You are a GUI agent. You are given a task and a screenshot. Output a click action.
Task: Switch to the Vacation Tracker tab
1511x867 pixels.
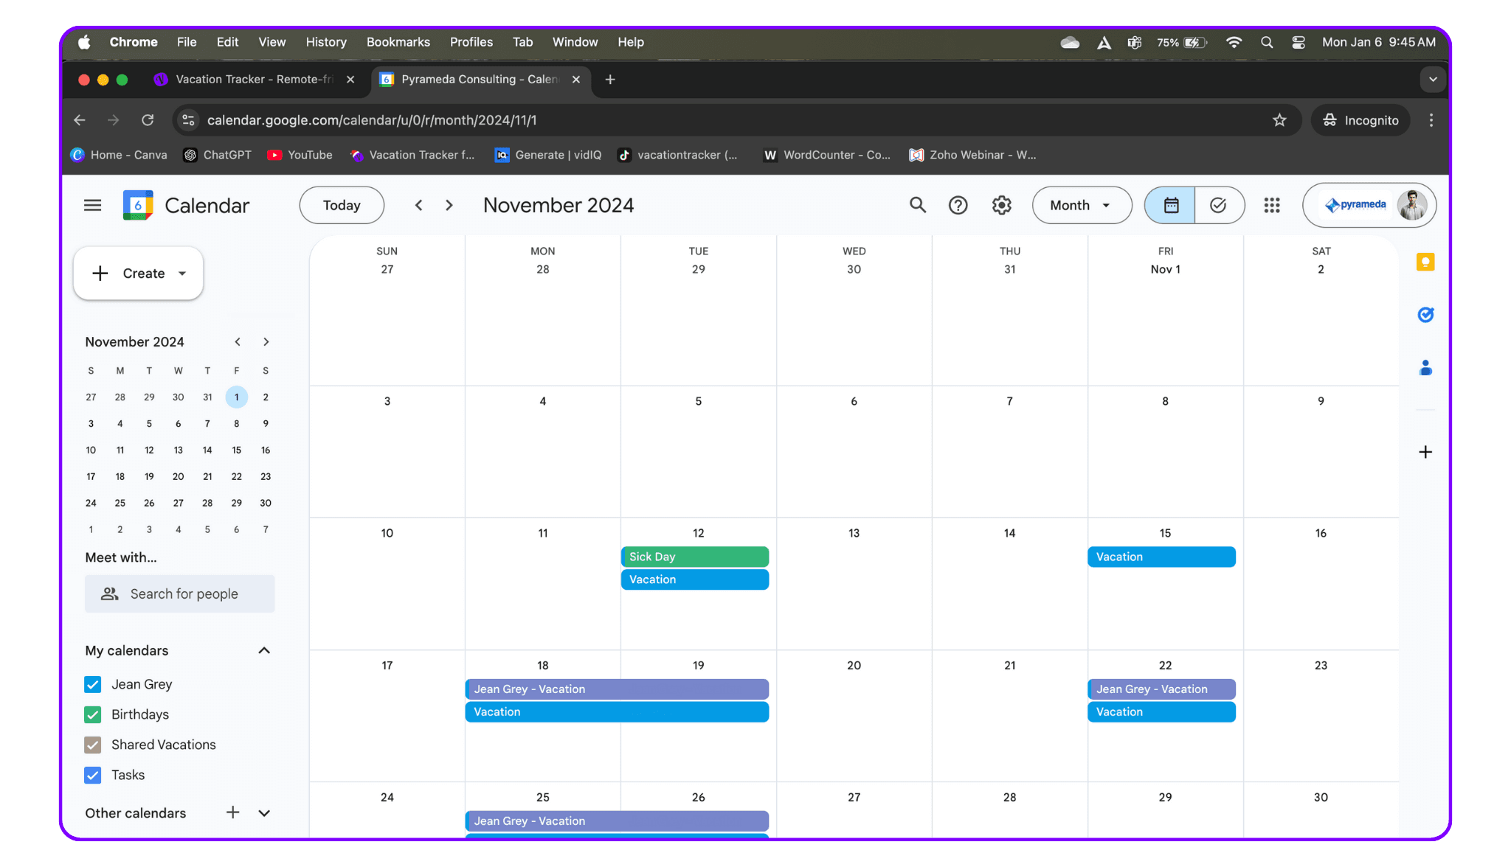click(254, 80)
